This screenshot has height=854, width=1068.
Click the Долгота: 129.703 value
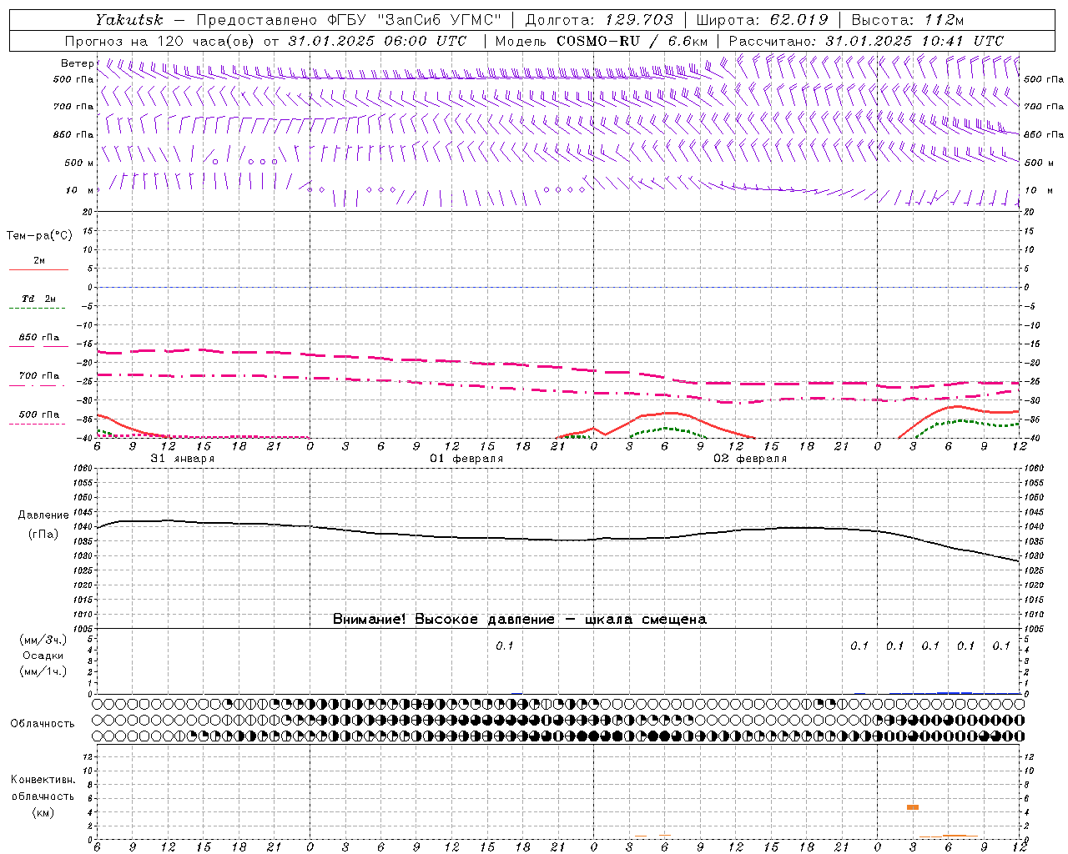pyautogui.click(x=598, y=19)
